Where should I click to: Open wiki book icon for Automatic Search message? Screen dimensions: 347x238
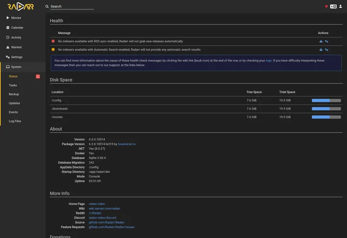321,50
